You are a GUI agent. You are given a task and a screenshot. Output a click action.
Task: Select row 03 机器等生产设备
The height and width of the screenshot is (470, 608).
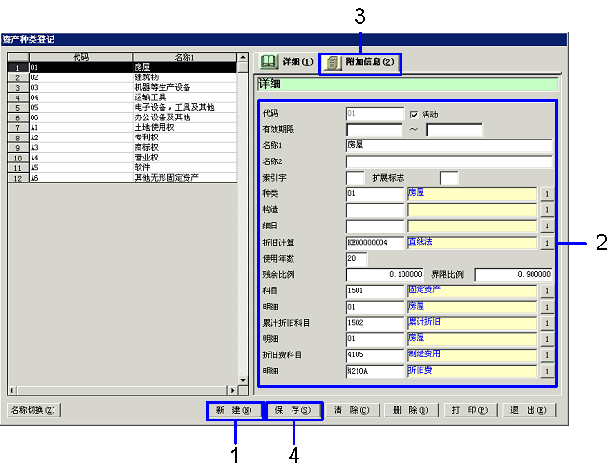122,88
